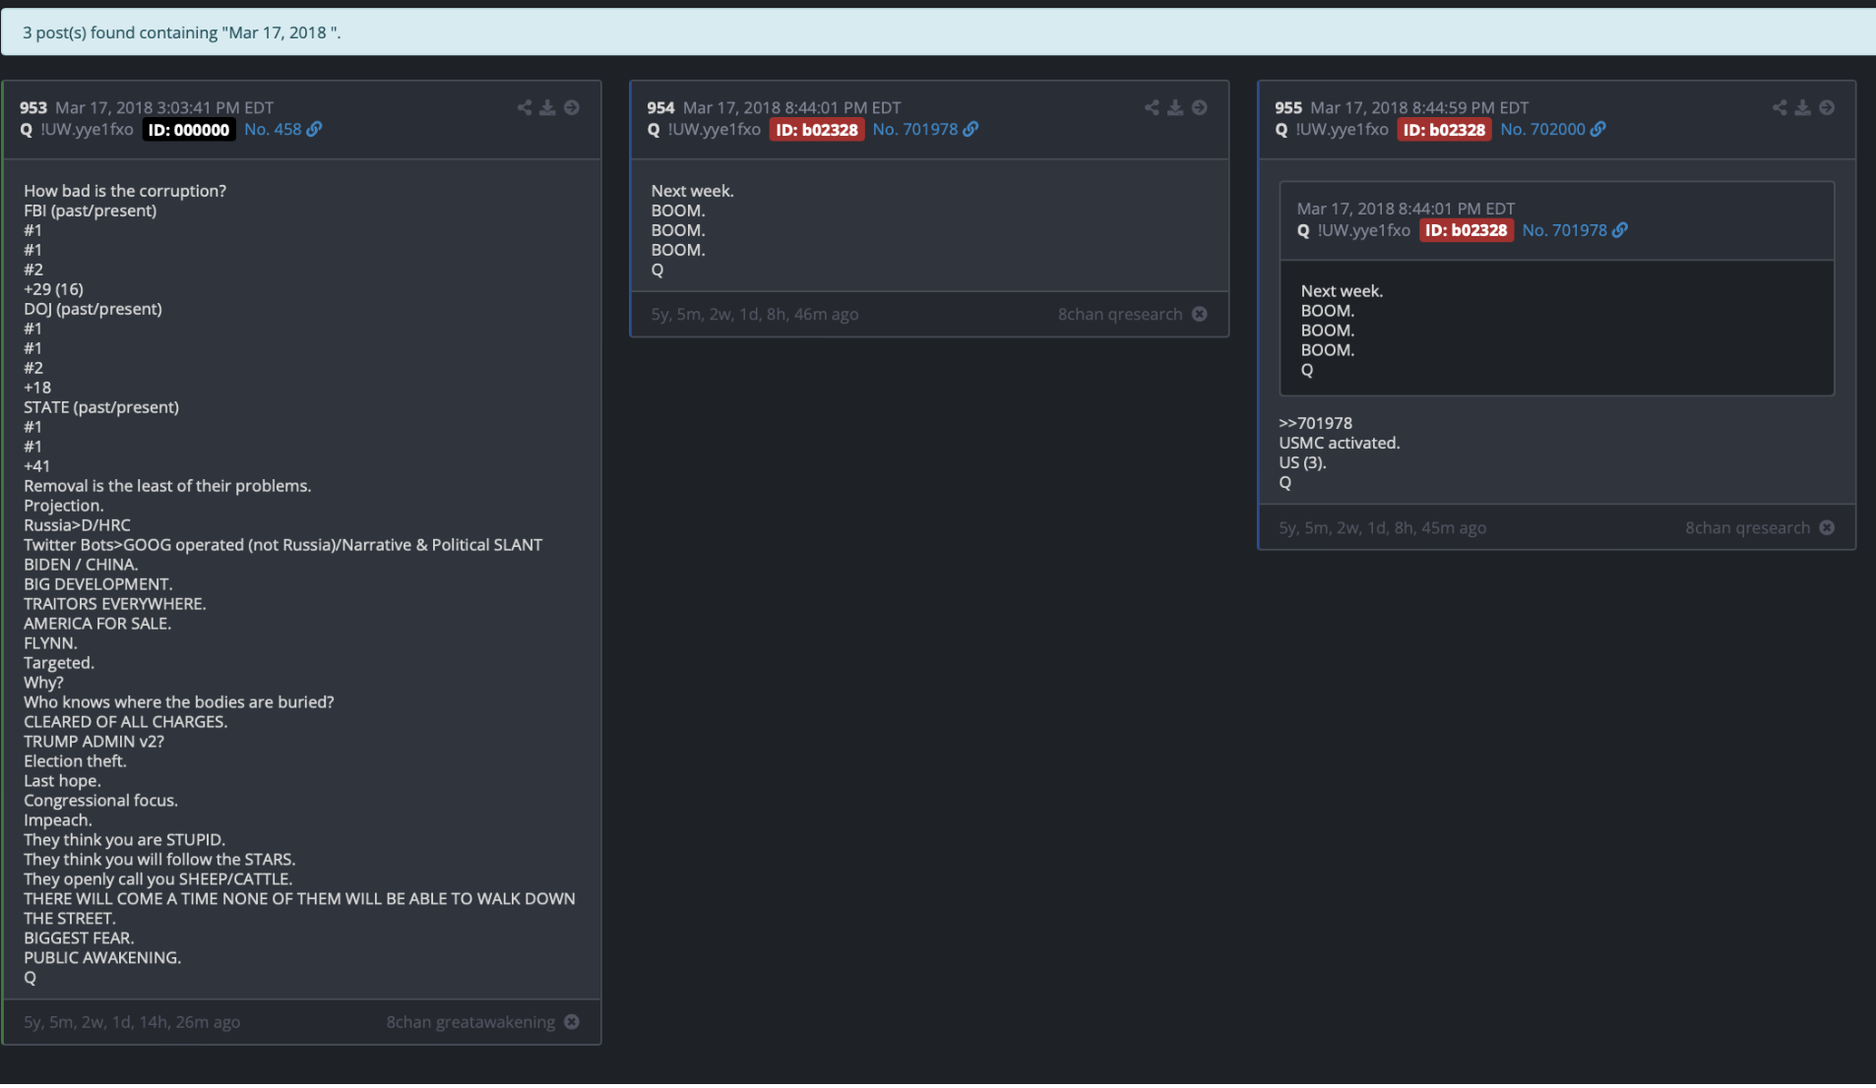Click timestamp Mar 17, 2018 8:44:59 PM EDT

coord(1419,107)
